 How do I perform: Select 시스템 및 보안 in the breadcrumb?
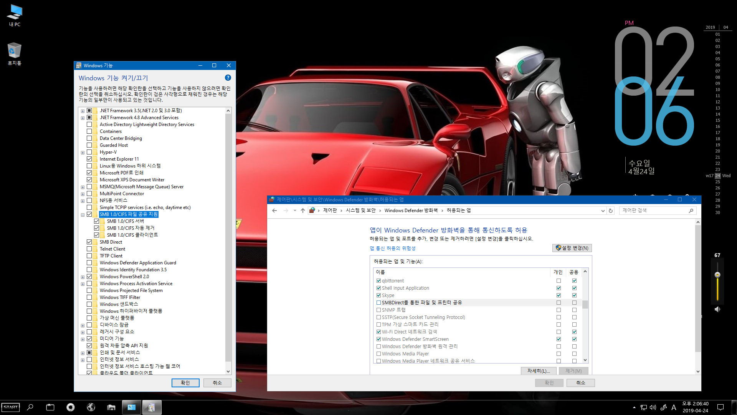coord(360,211)
